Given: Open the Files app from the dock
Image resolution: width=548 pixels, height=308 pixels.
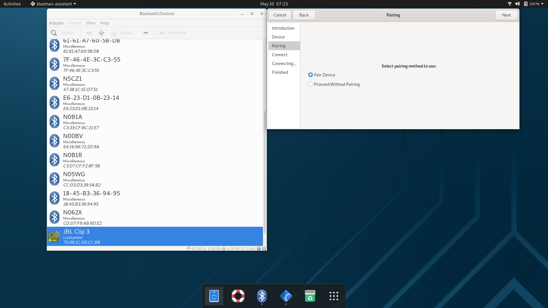Looking at the screenshot, I should click(214, 296).
